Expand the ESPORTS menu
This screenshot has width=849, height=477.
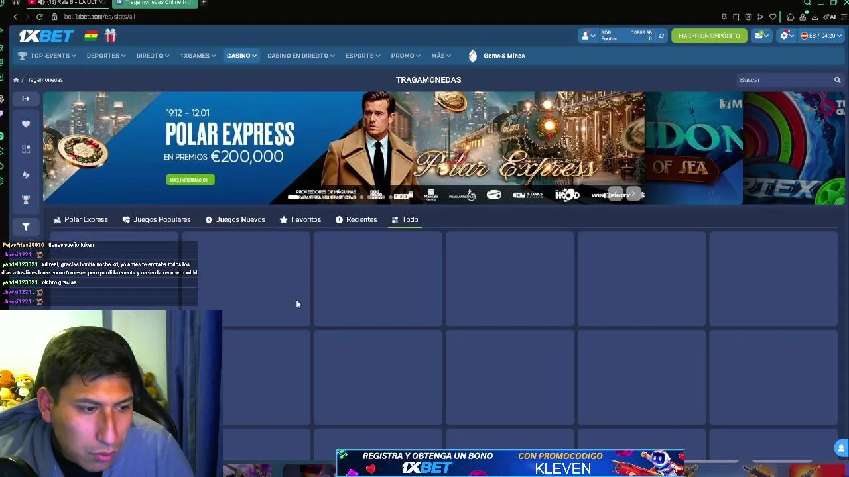(x=363, y=56)
